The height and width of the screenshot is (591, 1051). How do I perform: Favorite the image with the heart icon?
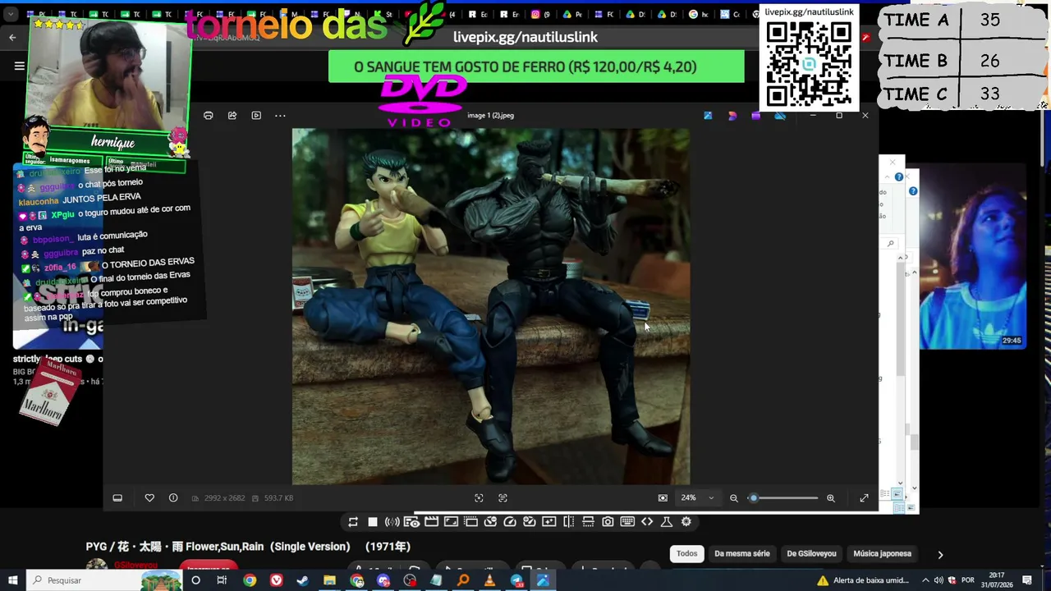pos(149,498)
